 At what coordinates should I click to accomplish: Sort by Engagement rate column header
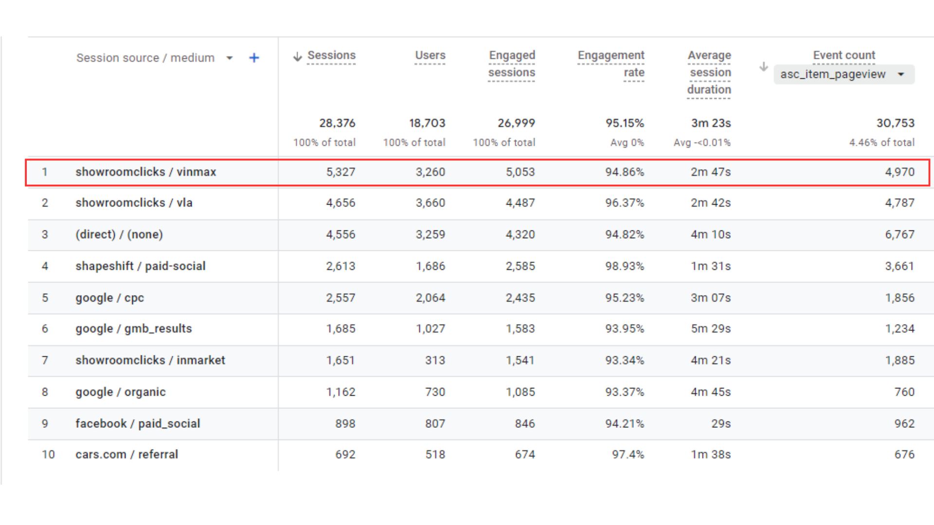coord(611,64)
